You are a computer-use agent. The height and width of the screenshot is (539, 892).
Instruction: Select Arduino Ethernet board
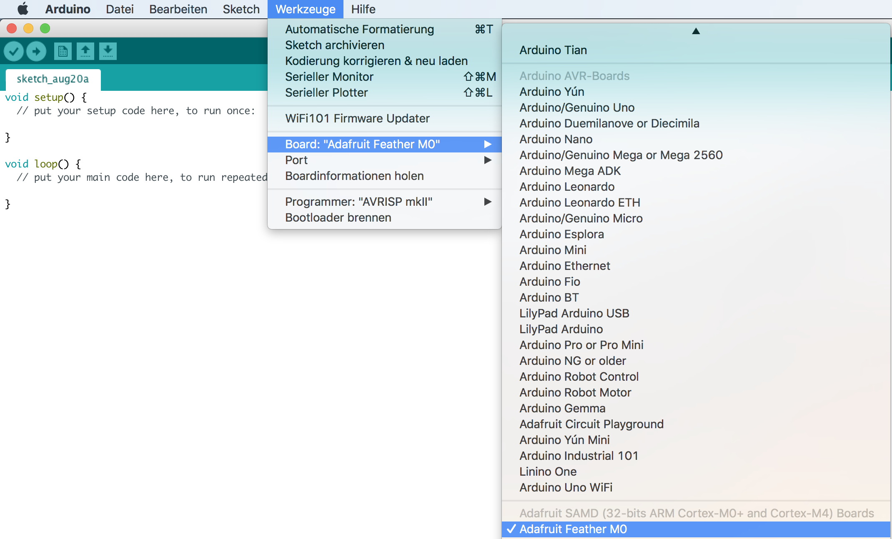tap(696, 266)
